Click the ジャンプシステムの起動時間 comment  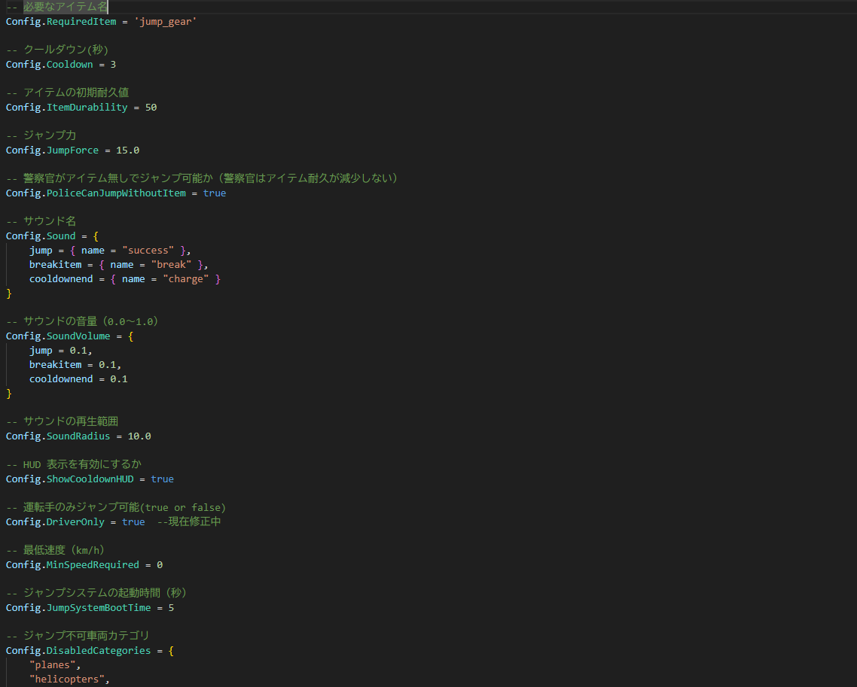coord(96,593)
